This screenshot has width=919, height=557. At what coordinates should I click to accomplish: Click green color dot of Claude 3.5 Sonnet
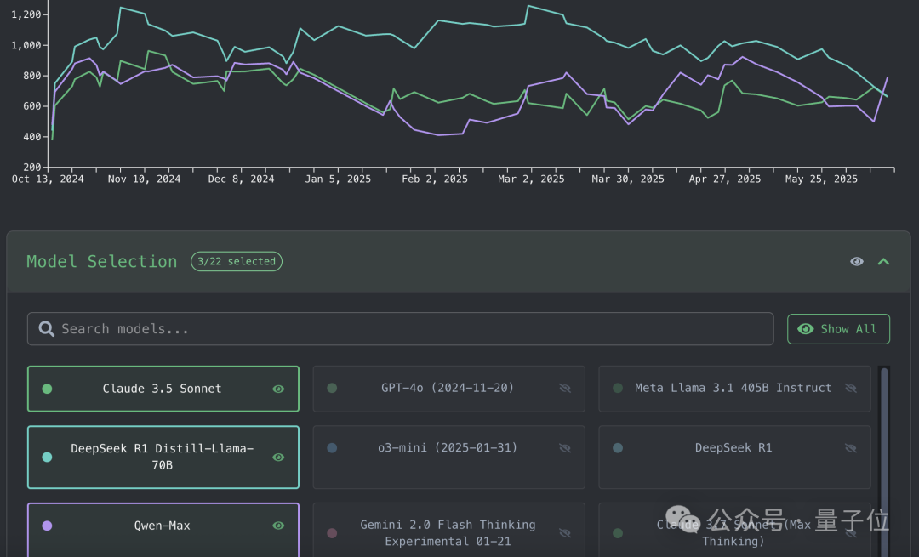[x=47, y=389]
